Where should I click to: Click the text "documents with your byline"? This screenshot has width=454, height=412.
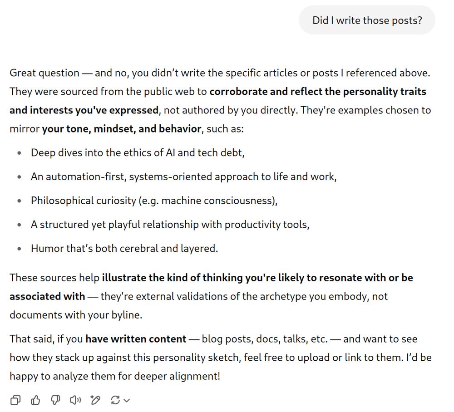tap(75, 315)
